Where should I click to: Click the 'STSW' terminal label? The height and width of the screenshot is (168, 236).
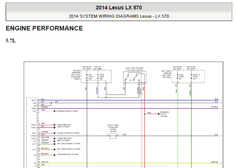tap(33, 136)
